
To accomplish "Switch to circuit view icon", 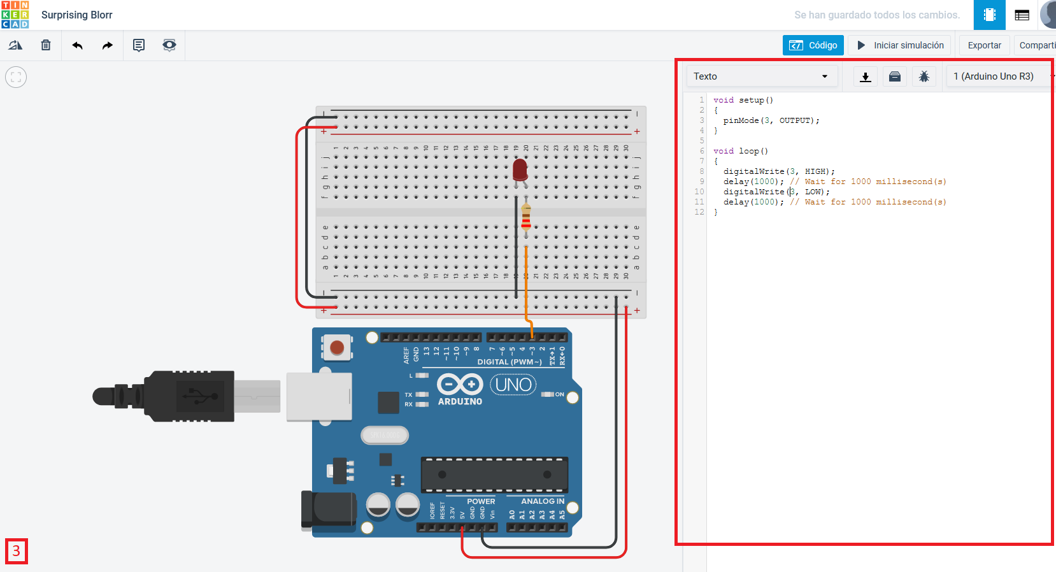I will coord(989,15).
